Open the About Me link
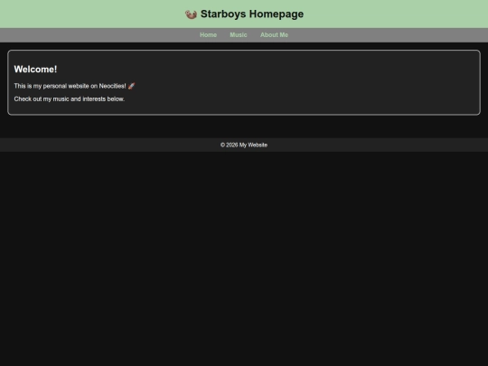 [x=274, y=35]
